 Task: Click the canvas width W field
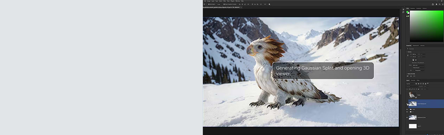click(x=414, y=54)
